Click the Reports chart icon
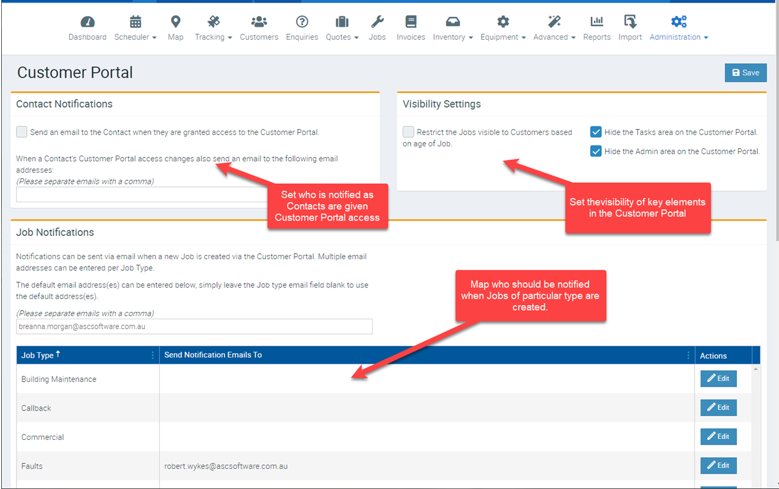Image resolution: width=779 pixels, height=489 pixels. click(x=596, y=23)
